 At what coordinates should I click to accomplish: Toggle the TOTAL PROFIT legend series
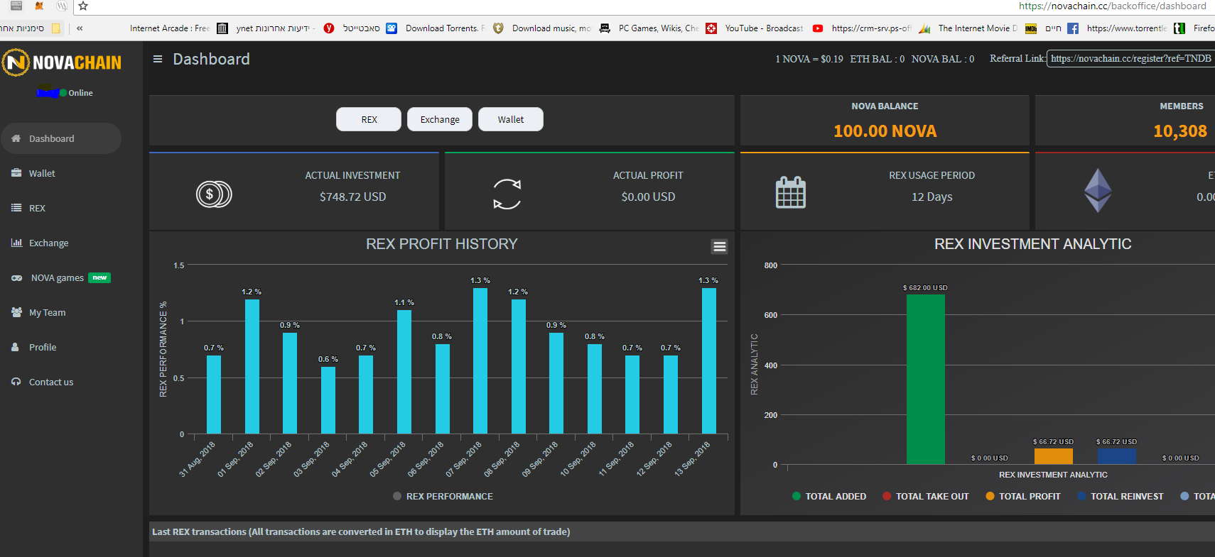point(1023,497)
